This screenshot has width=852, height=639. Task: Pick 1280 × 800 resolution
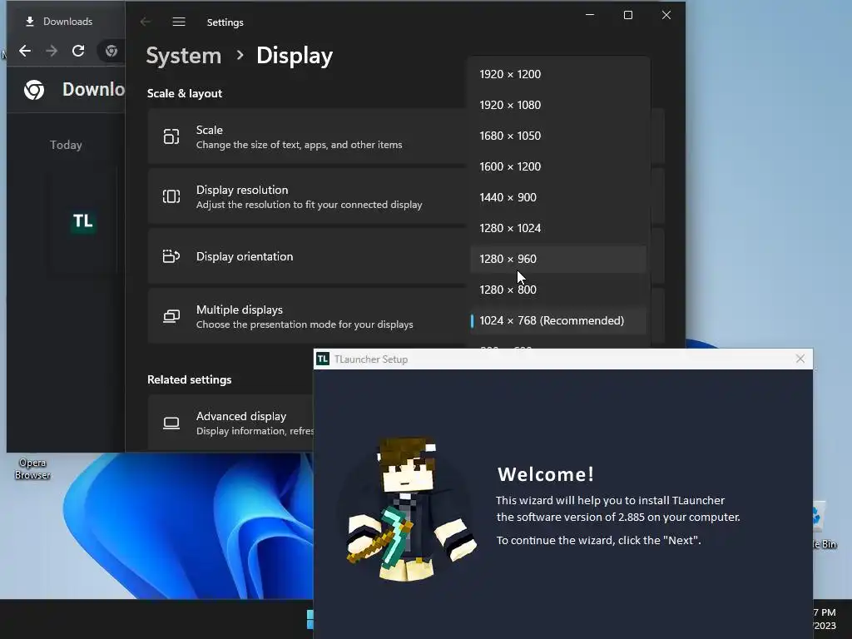[558, 290]
